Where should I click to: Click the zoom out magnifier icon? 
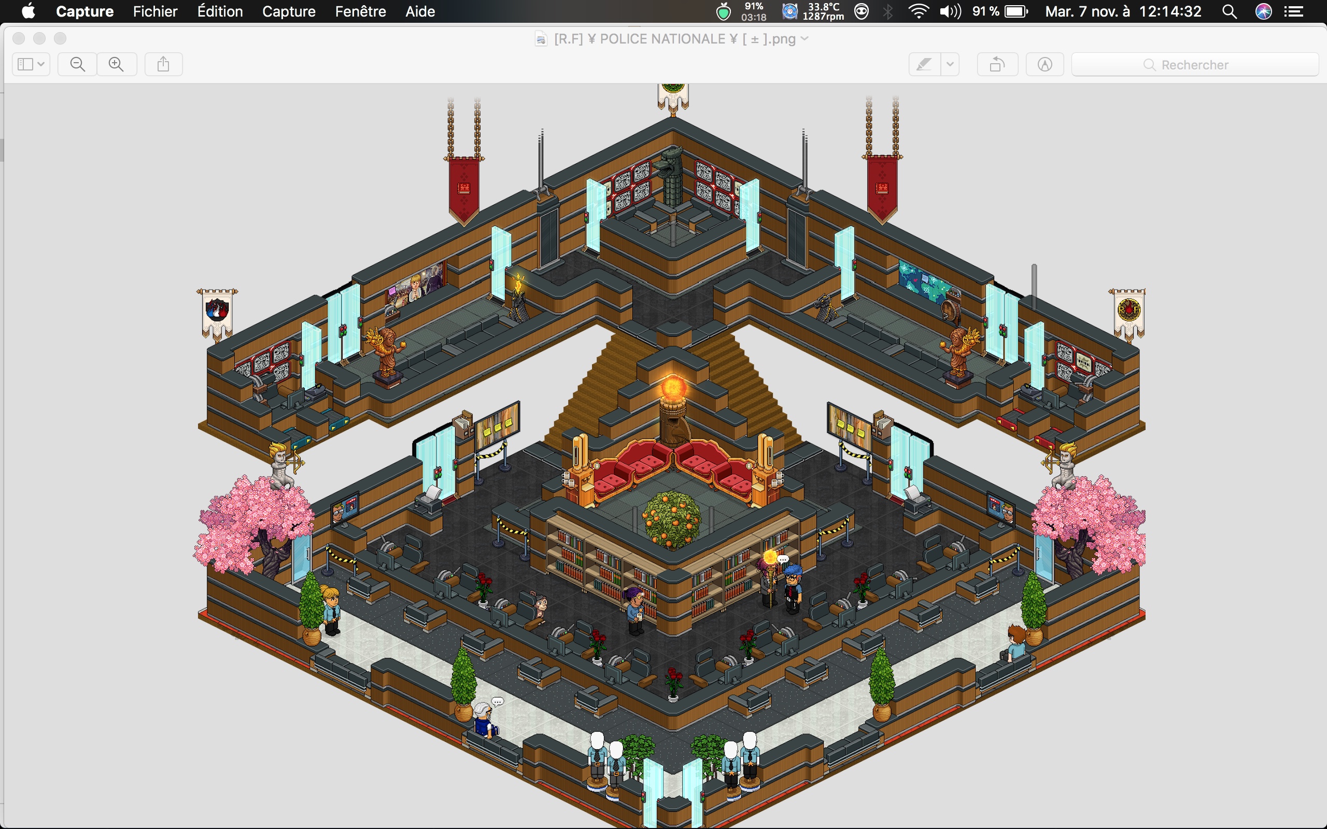pyautogui.click(x=76, y=64)
